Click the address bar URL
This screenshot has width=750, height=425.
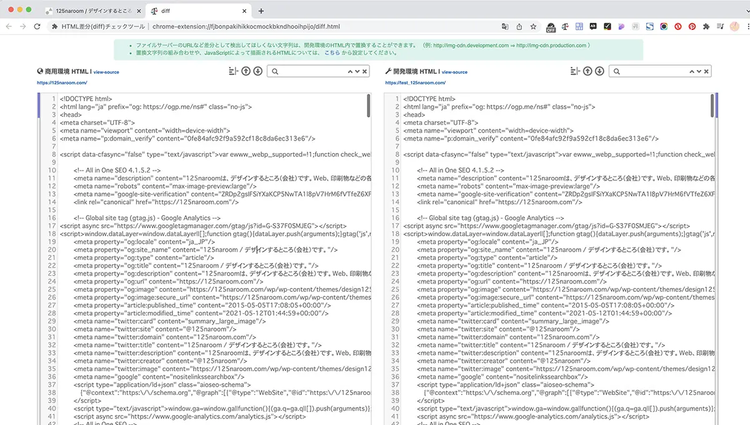click(246, 27)
